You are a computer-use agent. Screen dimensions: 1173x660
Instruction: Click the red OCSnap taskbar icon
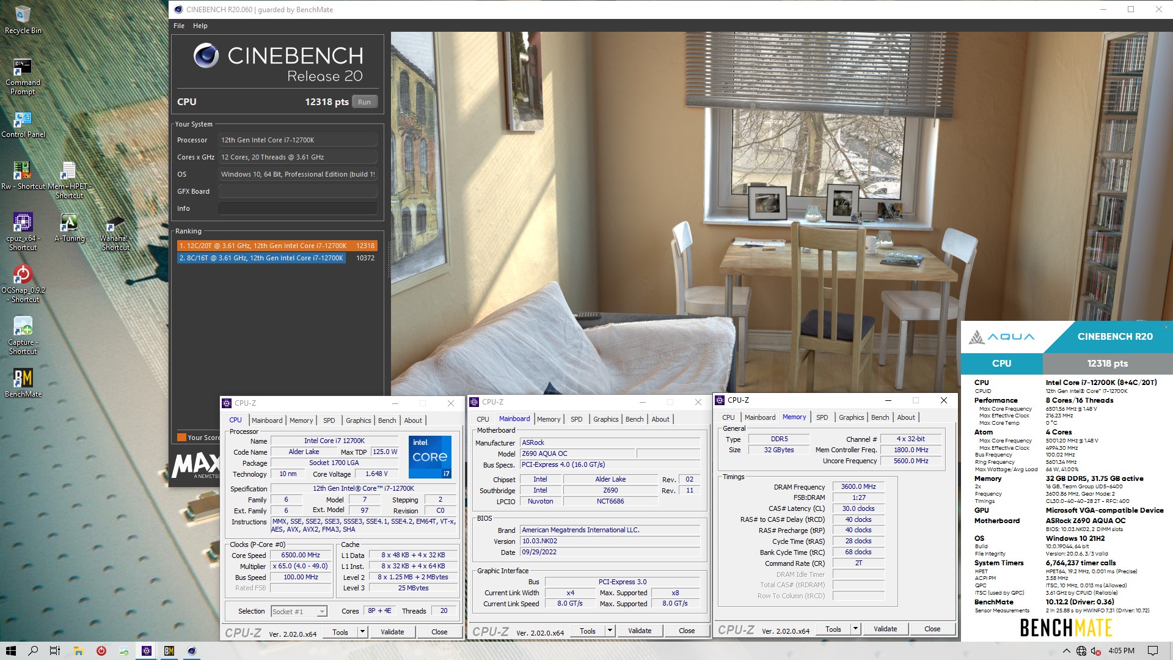[x=101, y=651]
